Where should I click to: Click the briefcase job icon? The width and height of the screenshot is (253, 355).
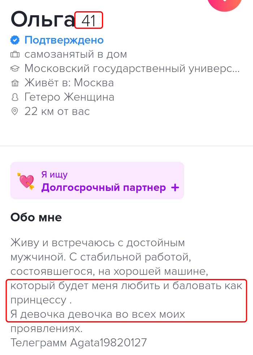(x=15, y=55)
